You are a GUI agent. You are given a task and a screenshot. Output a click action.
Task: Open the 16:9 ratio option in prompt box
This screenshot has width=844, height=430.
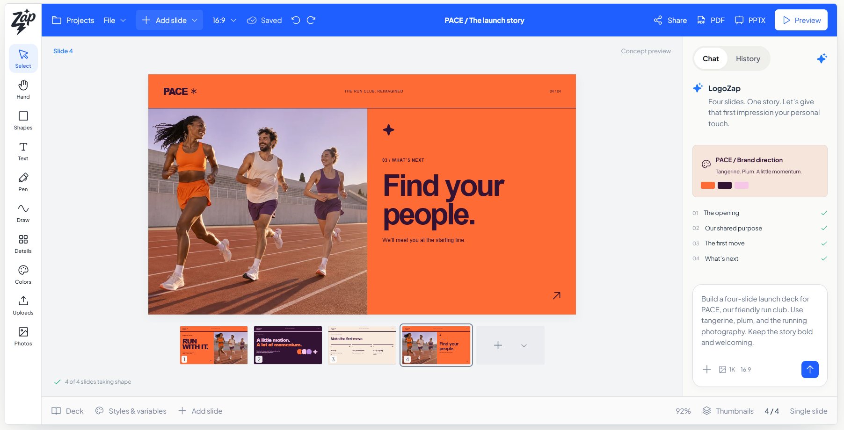tap(746, 370)
